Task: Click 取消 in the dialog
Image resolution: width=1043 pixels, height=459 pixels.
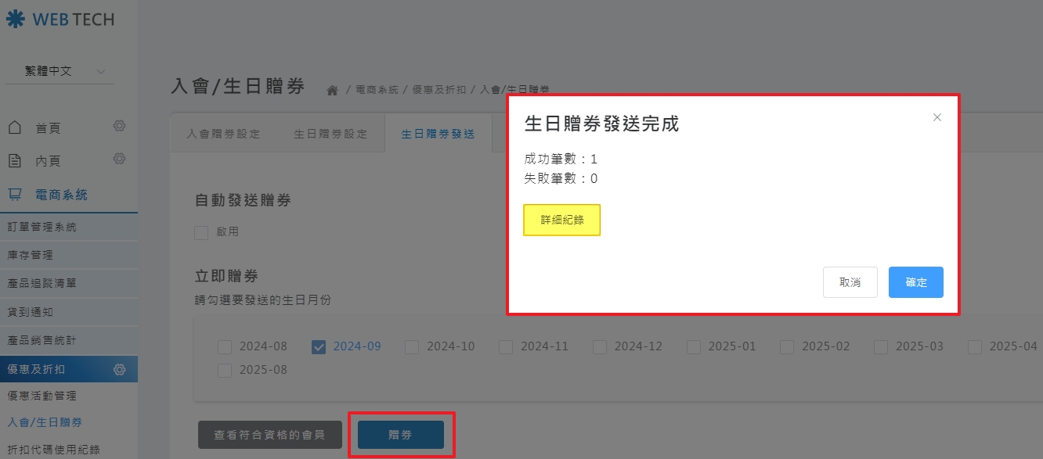Action: [850, 282]
